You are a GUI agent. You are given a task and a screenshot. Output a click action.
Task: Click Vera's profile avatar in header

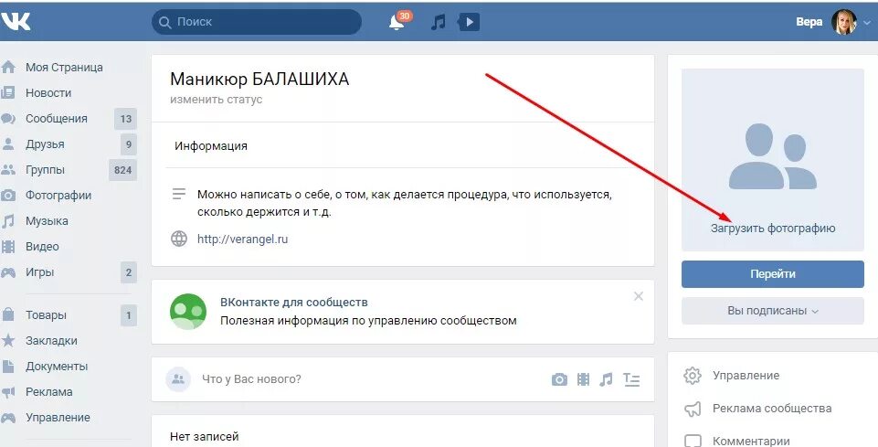point(843,22)
